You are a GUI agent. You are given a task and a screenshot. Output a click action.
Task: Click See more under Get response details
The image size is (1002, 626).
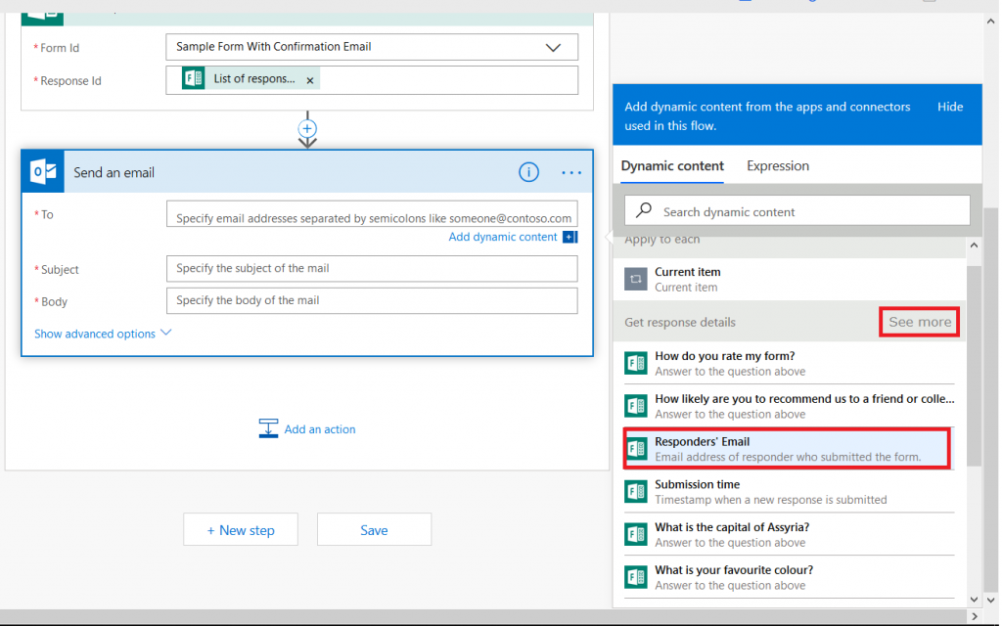click(919, 321)
